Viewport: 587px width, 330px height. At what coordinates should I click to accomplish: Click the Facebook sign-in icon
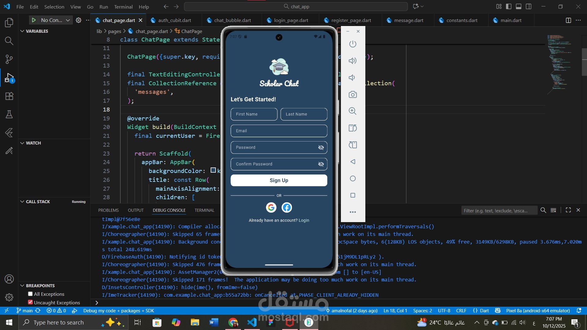(286, 207)
